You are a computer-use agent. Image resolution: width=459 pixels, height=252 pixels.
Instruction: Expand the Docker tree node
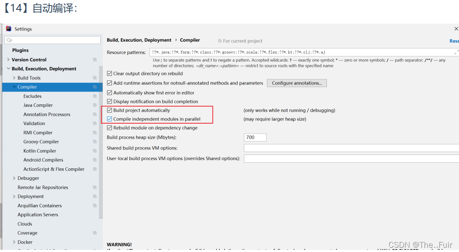pyautogui.click(x=14, y=242)
